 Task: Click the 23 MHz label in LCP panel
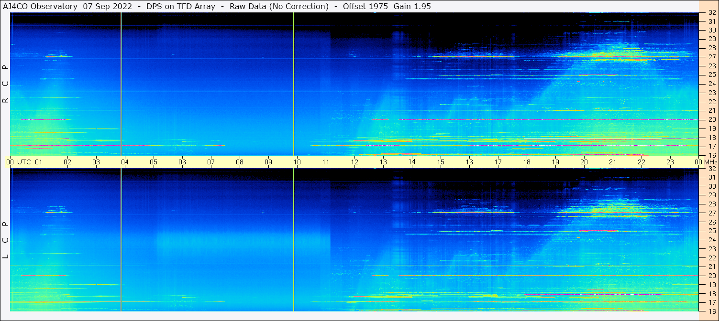coord(711,248)
